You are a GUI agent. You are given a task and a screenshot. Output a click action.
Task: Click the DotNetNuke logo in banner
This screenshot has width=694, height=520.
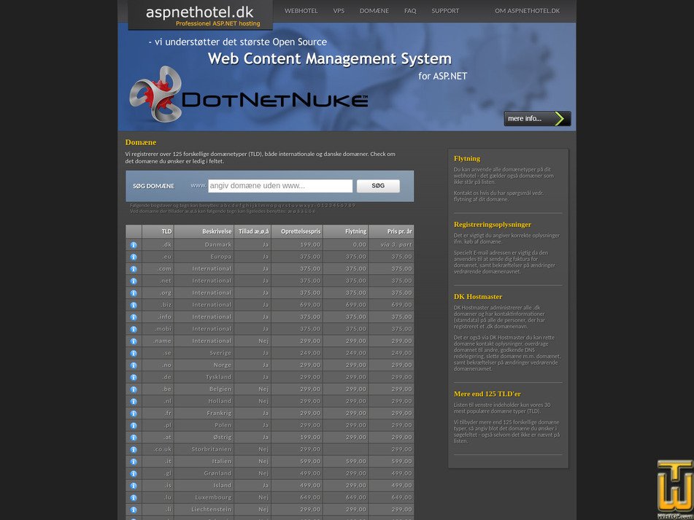pyautogui.click(x=249, y=94)
